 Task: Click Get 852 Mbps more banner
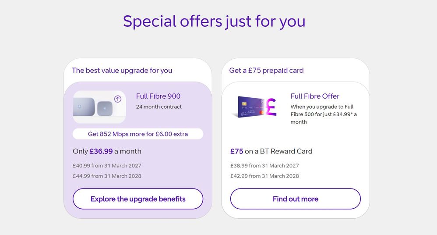click(x=138, y=134)
